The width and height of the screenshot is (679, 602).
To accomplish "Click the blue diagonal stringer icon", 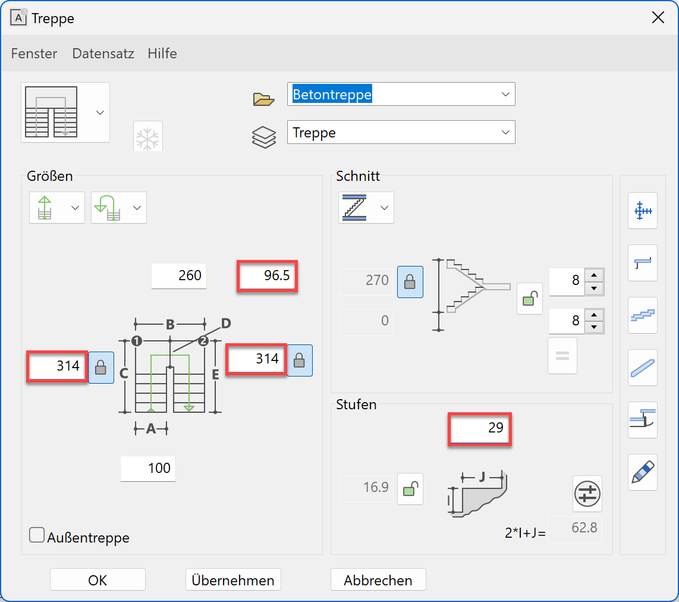I will [642, 368].
